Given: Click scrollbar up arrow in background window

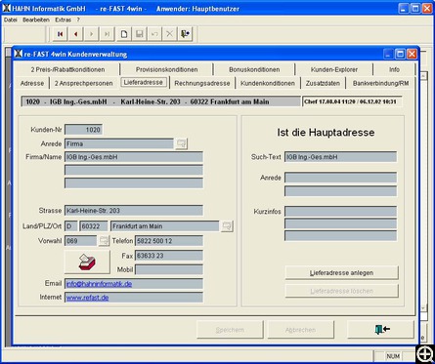Looking at the screenshot, I should pyautogui.click(x=423, y=76).
